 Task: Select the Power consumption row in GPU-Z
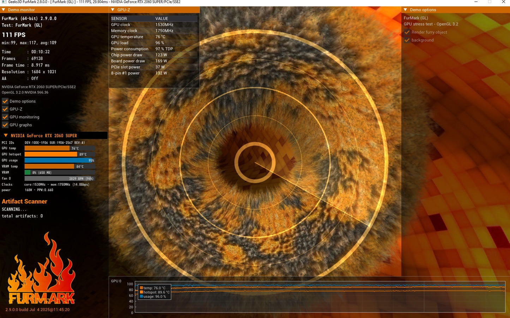pyautogui.click(x=154, y=49)
